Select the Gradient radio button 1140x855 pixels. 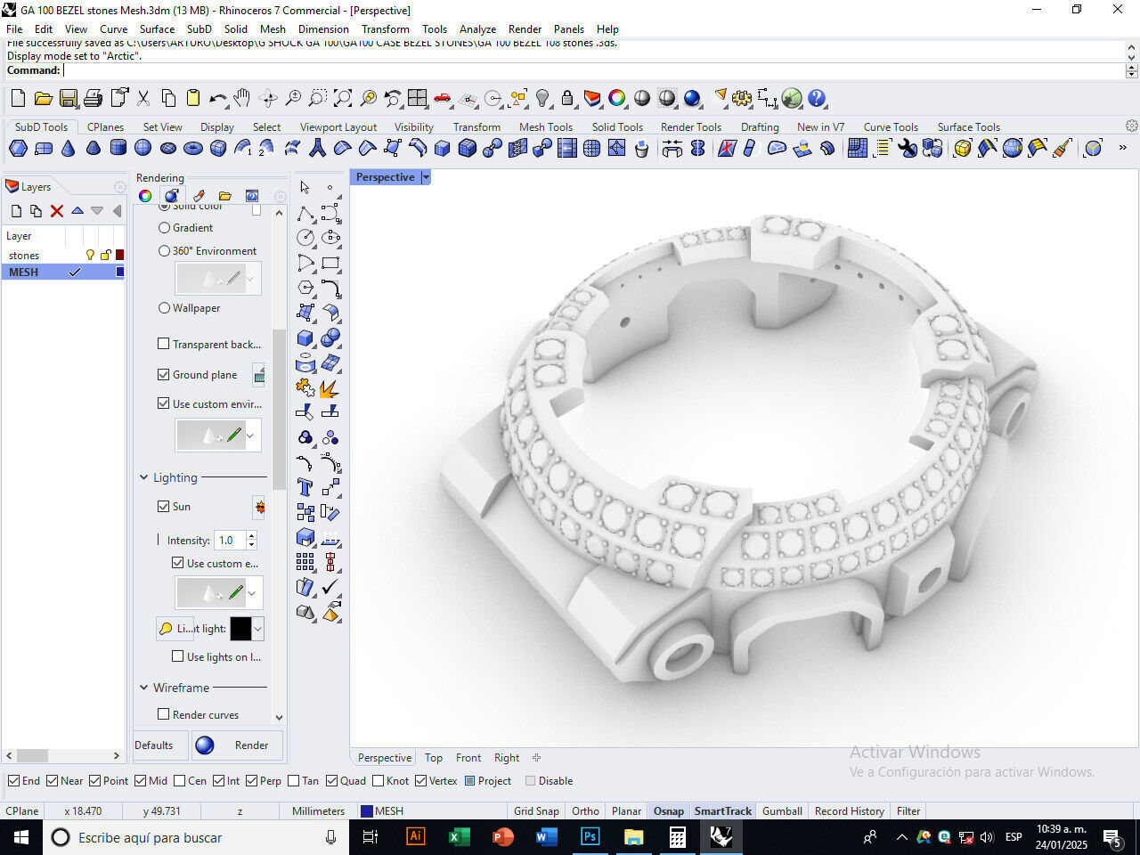(x=164, y=228)
